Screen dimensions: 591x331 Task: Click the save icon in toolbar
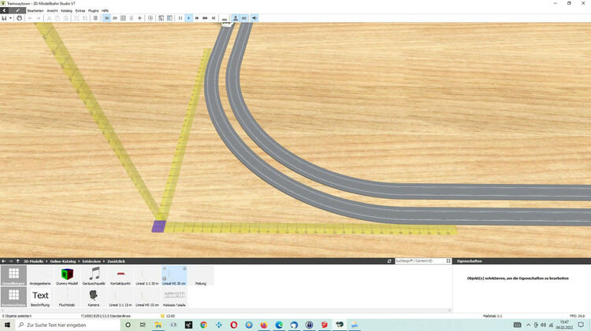click(x=4, y=18)
